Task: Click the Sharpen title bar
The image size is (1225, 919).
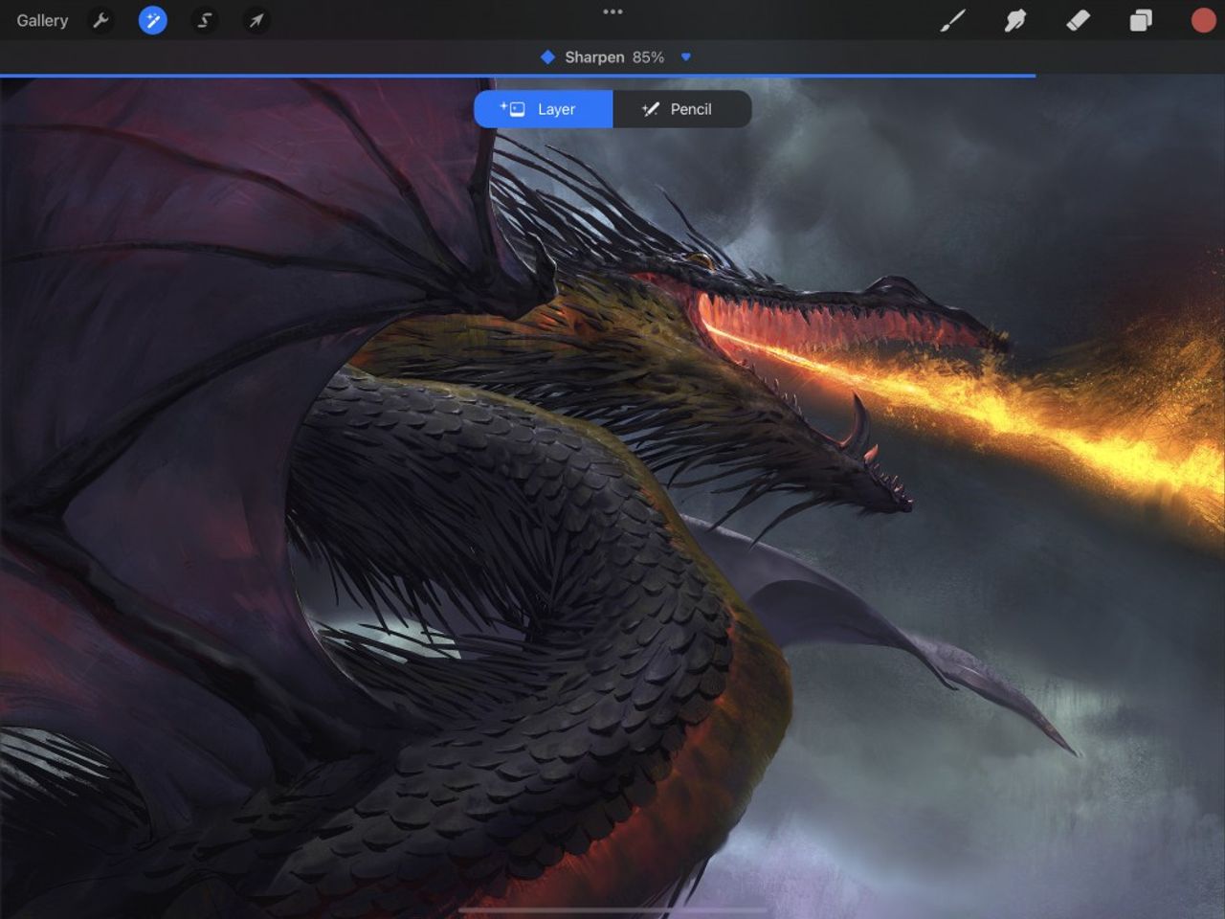Action: pos(612,56)
